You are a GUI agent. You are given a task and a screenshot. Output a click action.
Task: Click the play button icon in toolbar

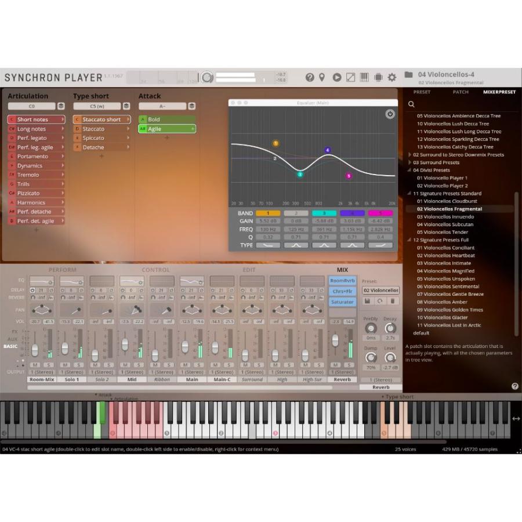[337, 78]
